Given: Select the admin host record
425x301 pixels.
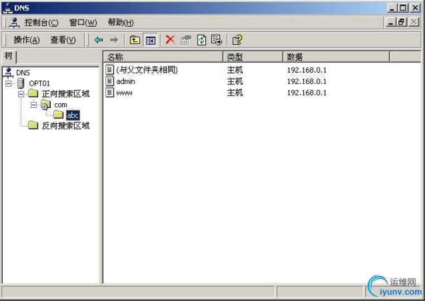Looking at the screenshot, I should pyautogui.click(x=125, y=81).
